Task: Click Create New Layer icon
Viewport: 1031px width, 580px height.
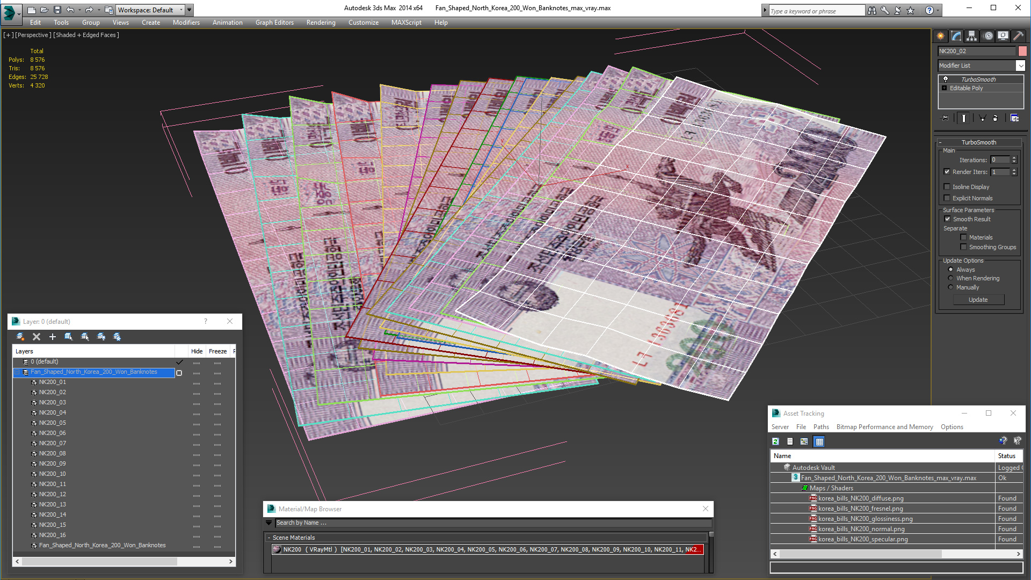Action: tap(20, 337)
